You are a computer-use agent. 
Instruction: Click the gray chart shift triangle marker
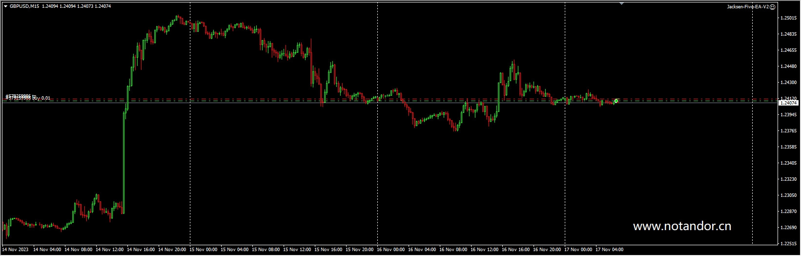(x=621, y=3)
